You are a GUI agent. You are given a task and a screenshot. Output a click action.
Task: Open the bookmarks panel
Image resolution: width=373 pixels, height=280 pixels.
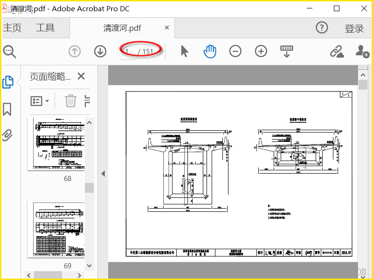[7, 109]
